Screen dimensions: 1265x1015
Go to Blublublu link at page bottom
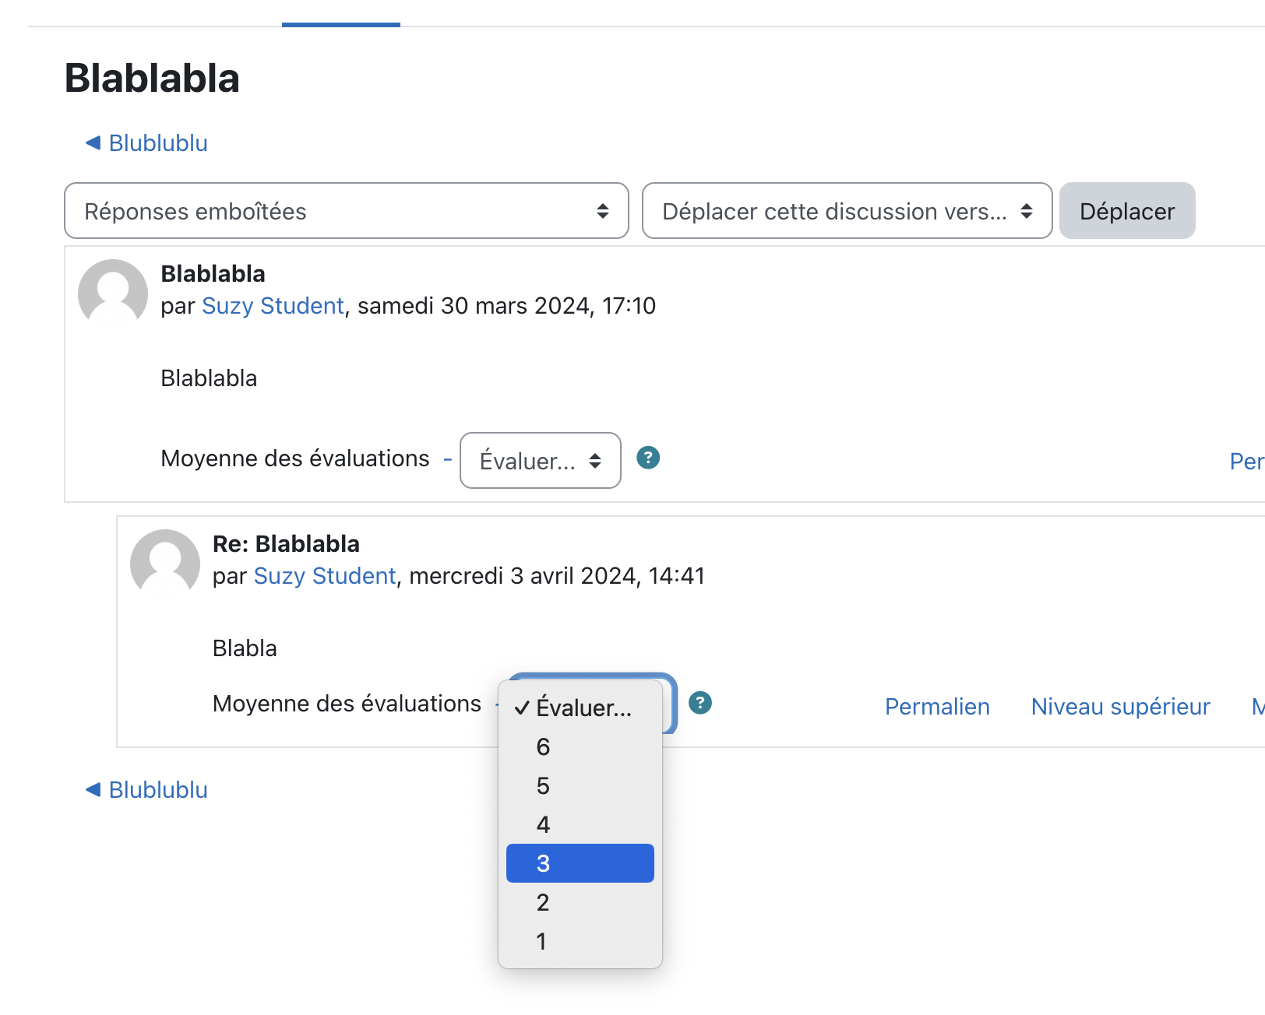point(146,790)
